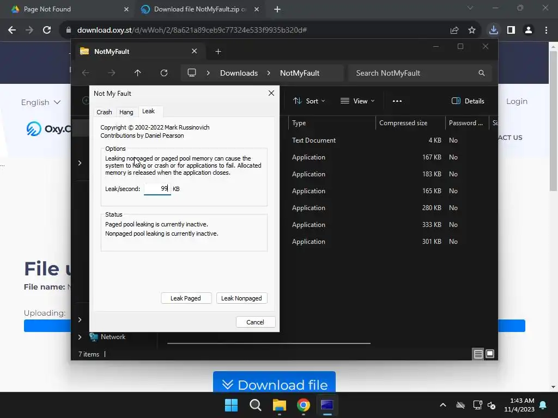Open the Chrome three-dot menu
The width and height of the screenshot is (558, 418).
(546, 30)
